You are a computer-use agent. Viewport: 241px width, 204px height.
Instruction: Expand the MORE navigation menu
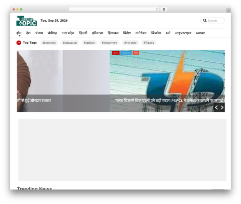click(201, 33)
